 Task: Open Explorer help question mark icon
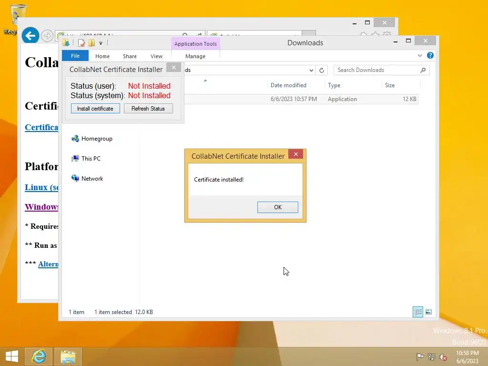430,55
